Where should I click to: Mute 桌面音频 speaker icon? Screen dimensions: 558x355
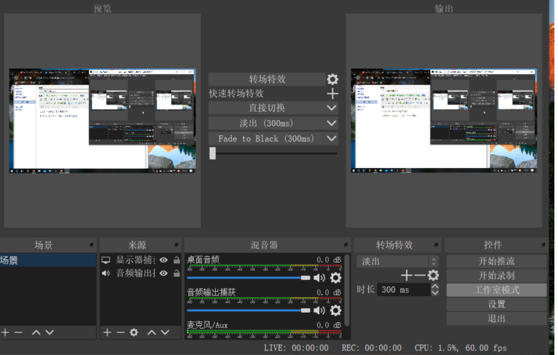pyautogui.click(x=319, y=278)
